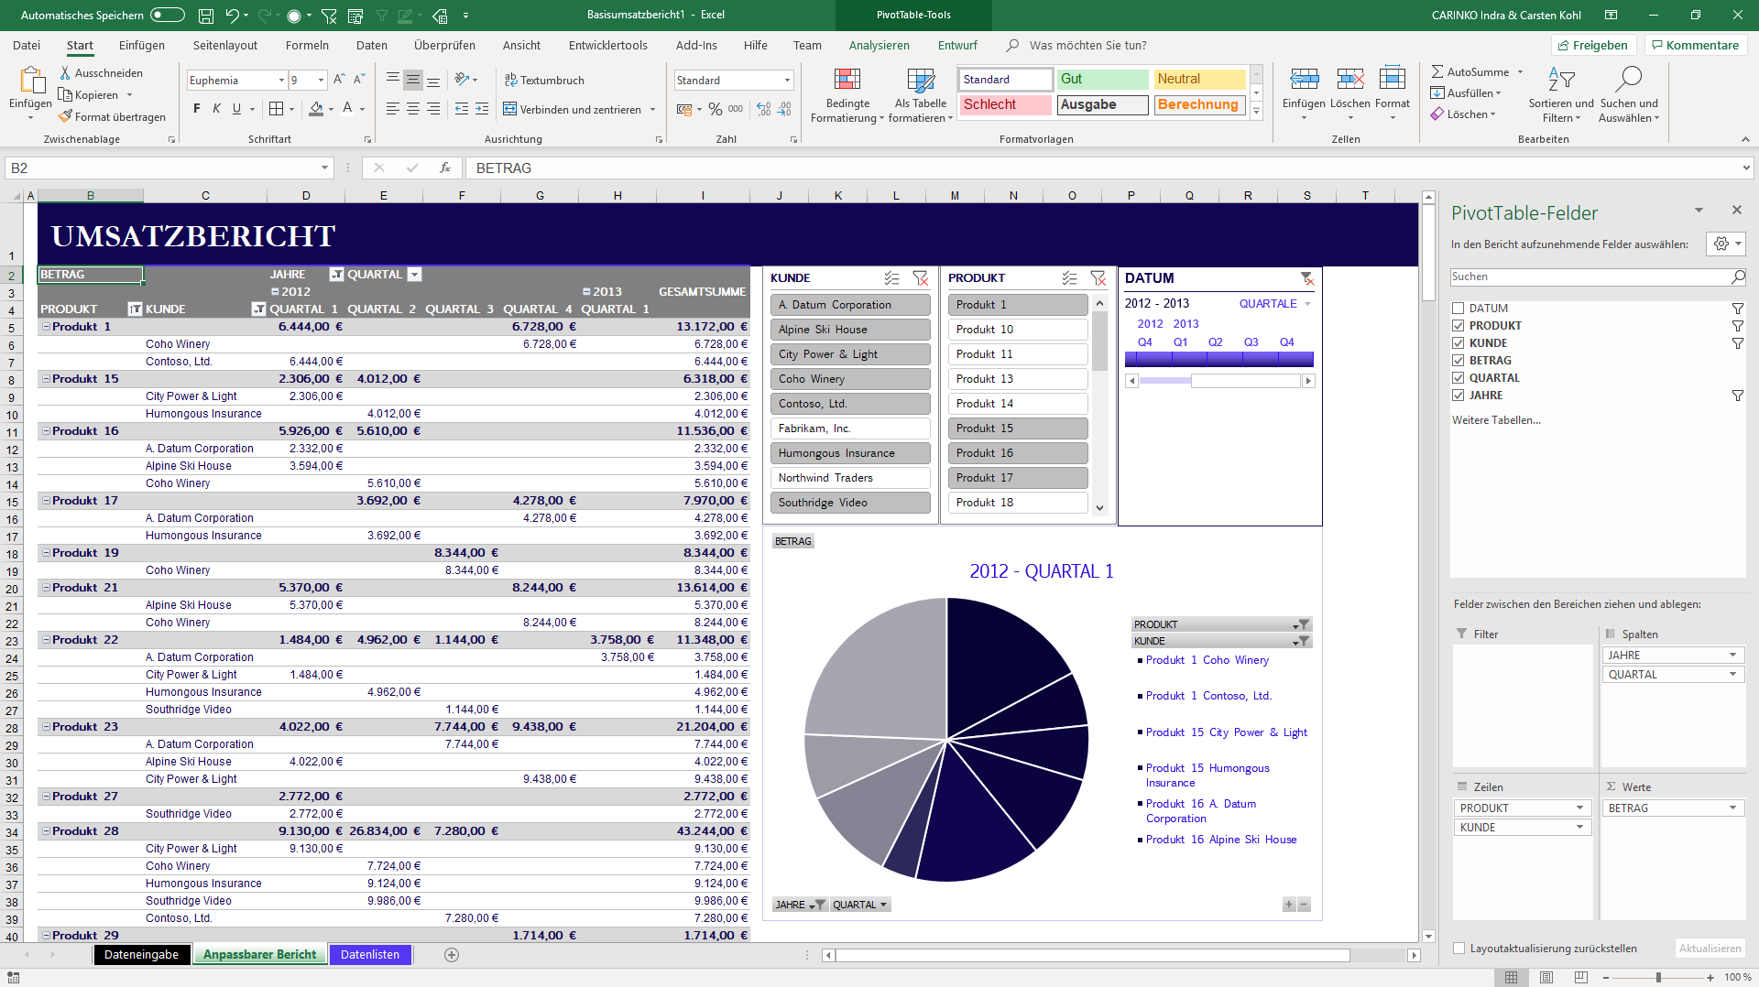This screenshot has height=987, width=1759.
Task: Increase font size with the larger A icon
Action: point(339,80)
